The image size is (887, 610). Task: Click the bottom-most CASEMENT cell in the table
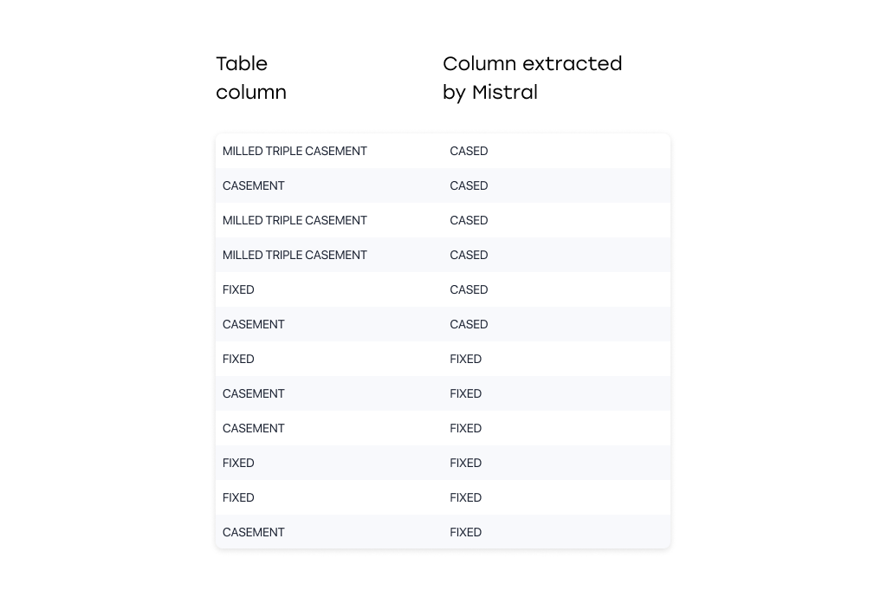[x=254, y=532]
